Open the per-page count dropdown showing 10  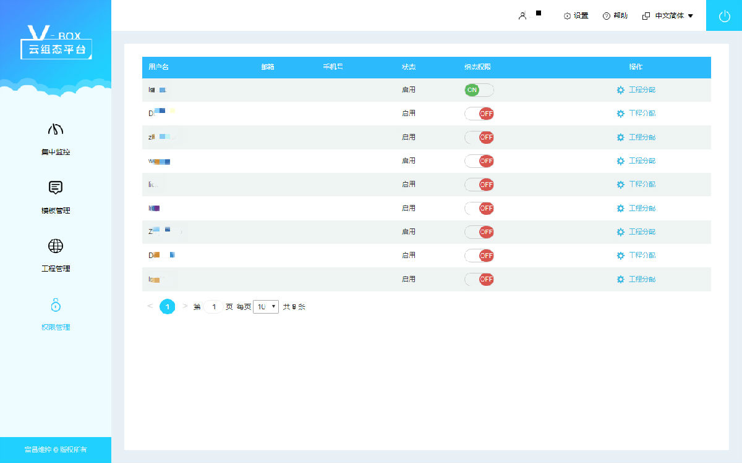click(266, 307)
